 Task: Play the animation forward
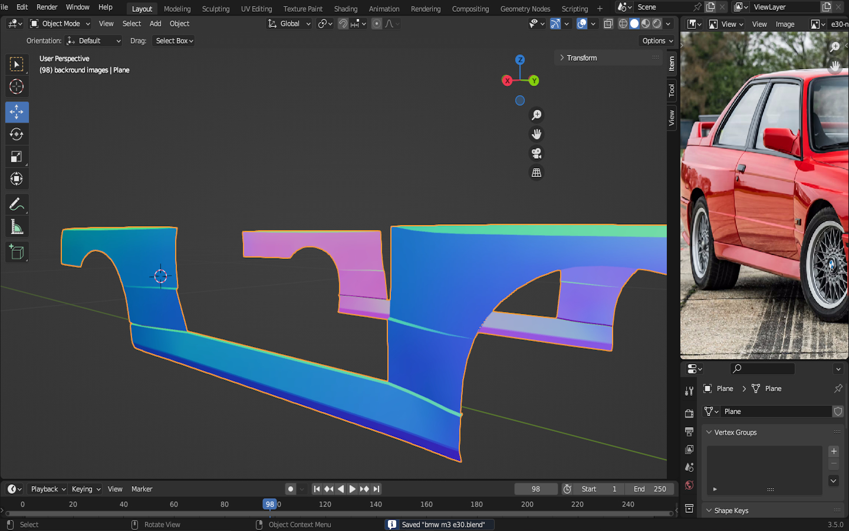(353, 489)
